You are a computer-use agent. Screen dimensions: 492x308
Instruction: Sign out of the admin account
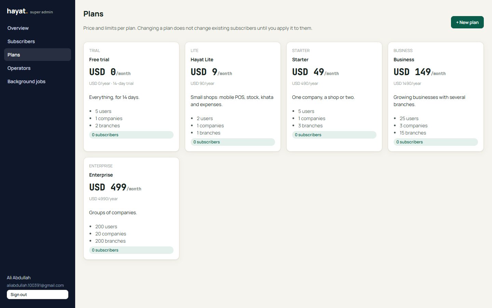[x=38, y=295]
